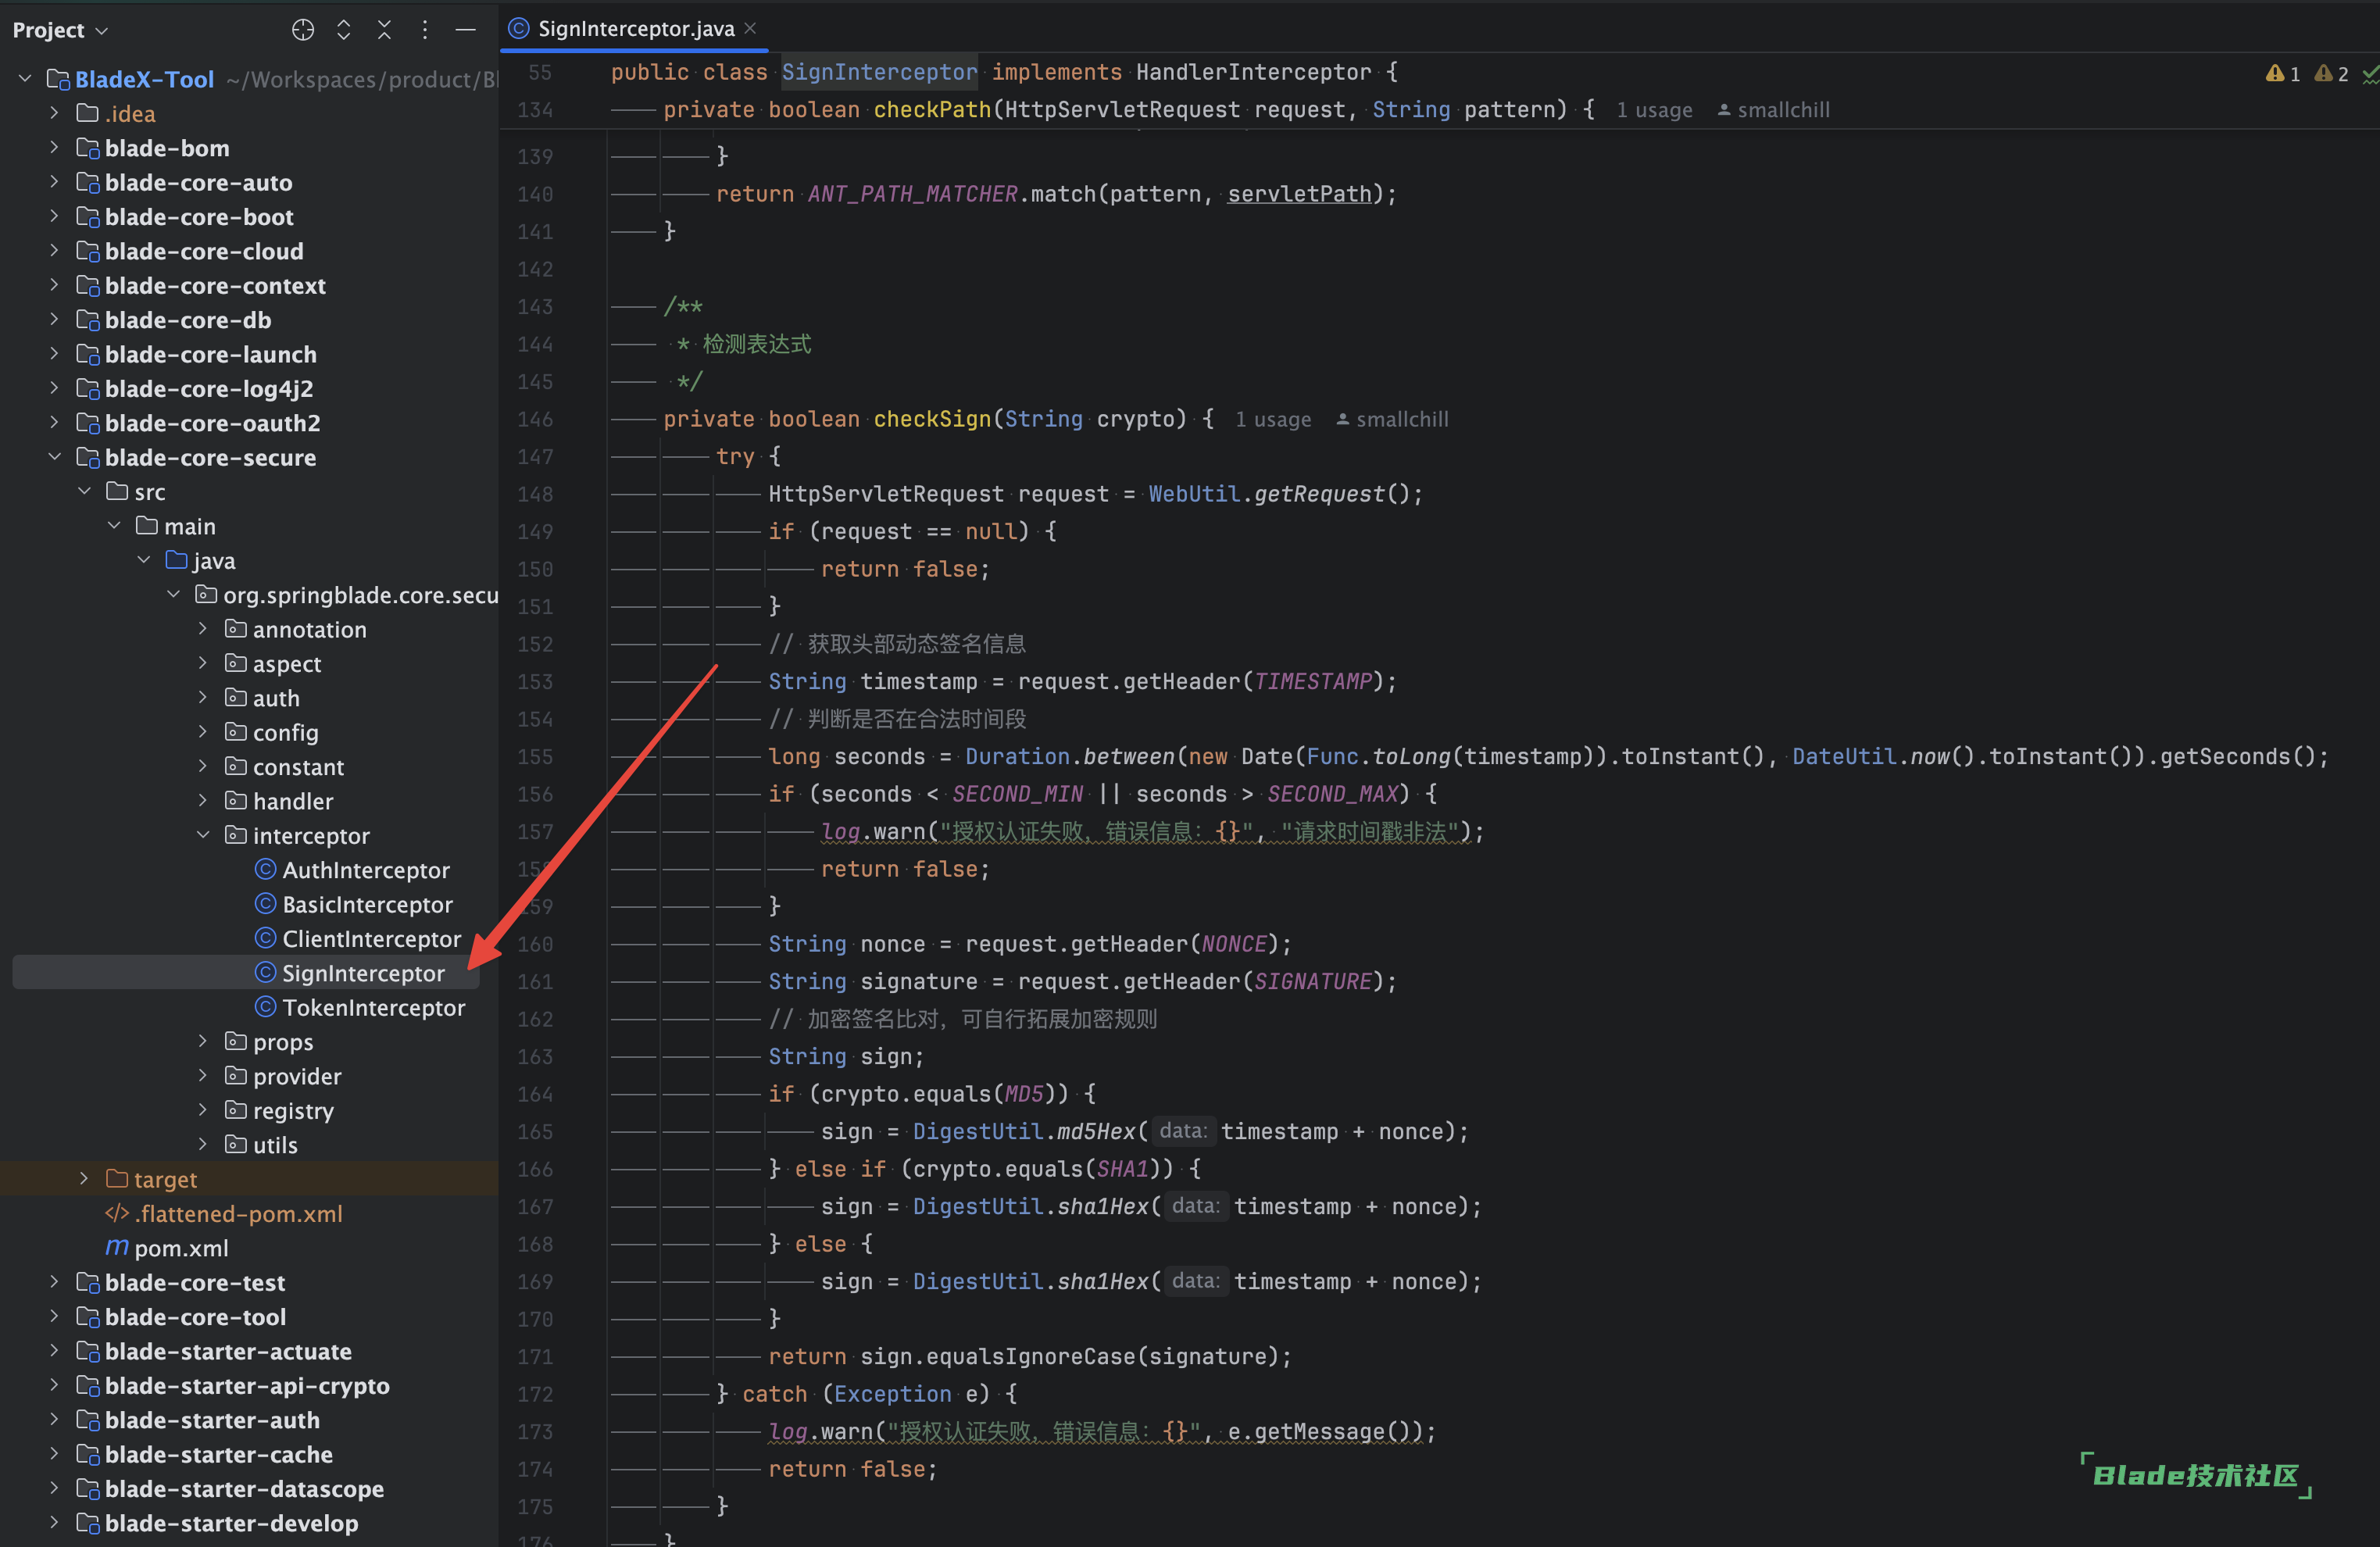Select the blade-core-boot module
The height and width of the screenshot is (1547, 2380).
199,216
